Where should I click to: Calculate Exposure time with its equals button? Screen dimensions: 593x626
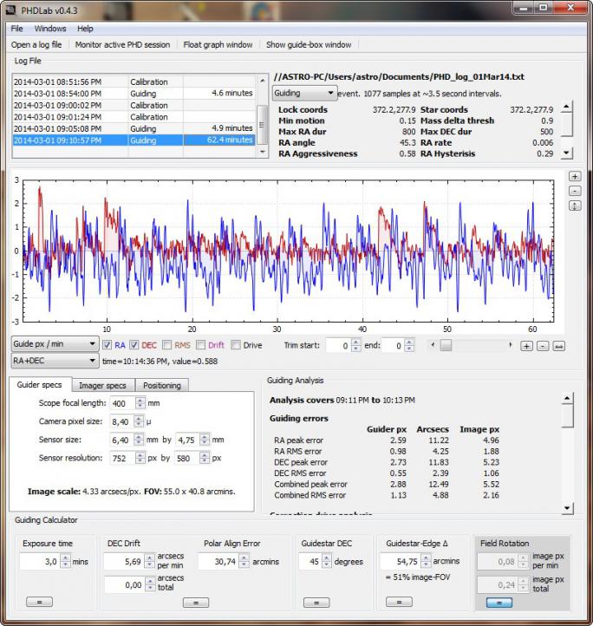(39, 602)
